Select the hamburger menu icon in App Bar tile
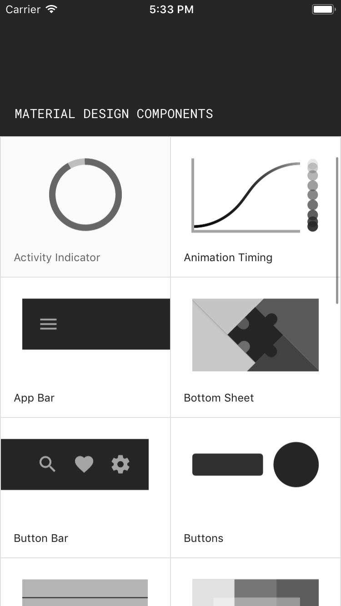This screenshot has width=341, height=606. pyautogui.click(x=48, y=324)
